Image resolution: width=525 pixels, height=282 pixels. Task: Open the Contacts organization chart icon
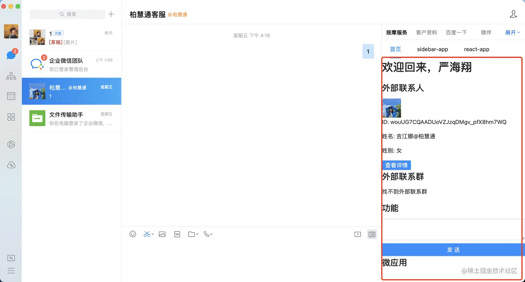[x=11, y=76]
